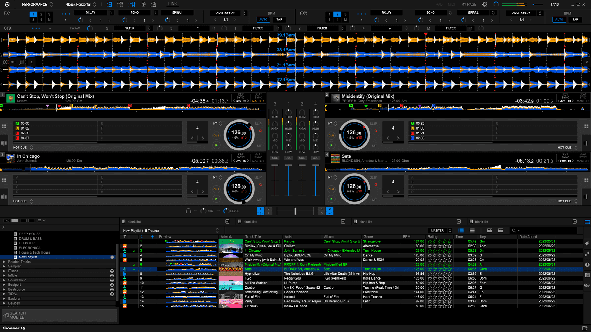Open FX2 VINYL BRAKE dropdown
The height and width of the screenshot is (332, 591).
click(525, 13)
